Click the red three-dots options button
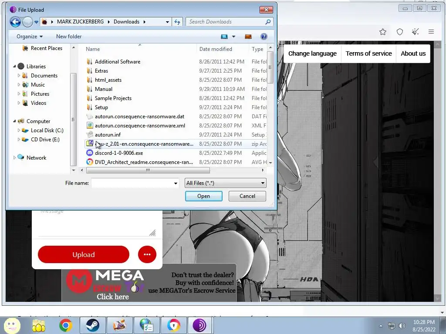Screen dimensions: 446x334 click(147, 254)
